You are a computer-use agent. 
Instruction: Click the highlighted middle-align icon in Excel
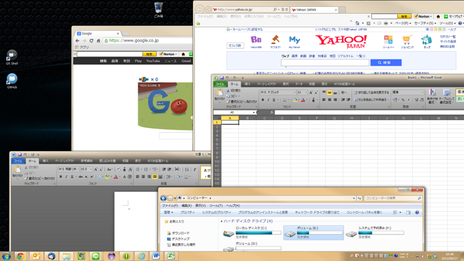coord(329,93)
